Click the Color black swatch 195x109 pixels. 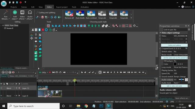pos(175,64)
